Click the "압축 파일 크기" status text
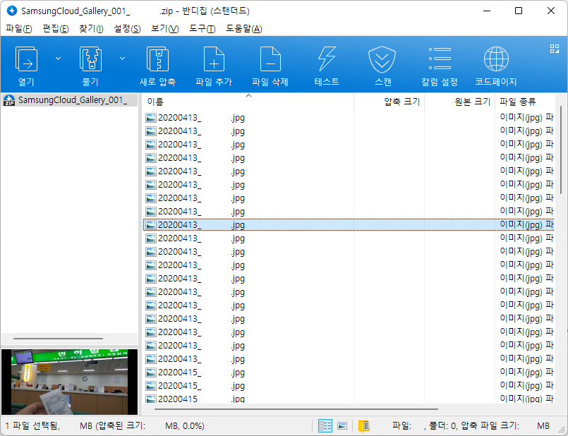Image resolution: width=568 pixels, height=436 pixels. [490, 426]
